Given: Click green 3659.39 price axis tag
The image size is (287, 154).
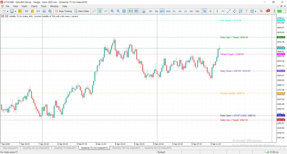Looking at the screenshot, I should click(x=281, y=37).
